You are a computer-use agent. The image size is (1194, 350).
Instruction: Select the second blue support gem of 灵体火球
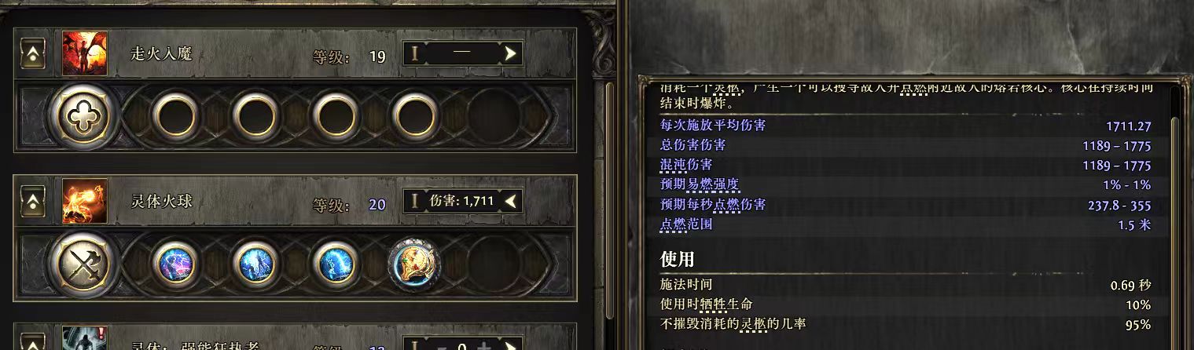click(254, 263)
